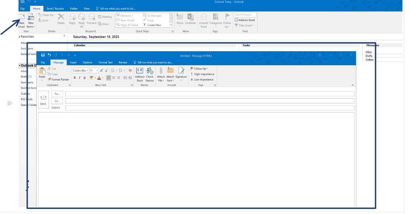Click New Email in main Outlook ribbon

coord(21,21)
